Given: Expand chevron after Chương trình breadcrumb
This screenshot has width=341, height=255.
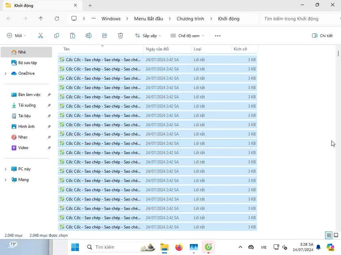Looking at the screenshot, I should tap(211, 19).
